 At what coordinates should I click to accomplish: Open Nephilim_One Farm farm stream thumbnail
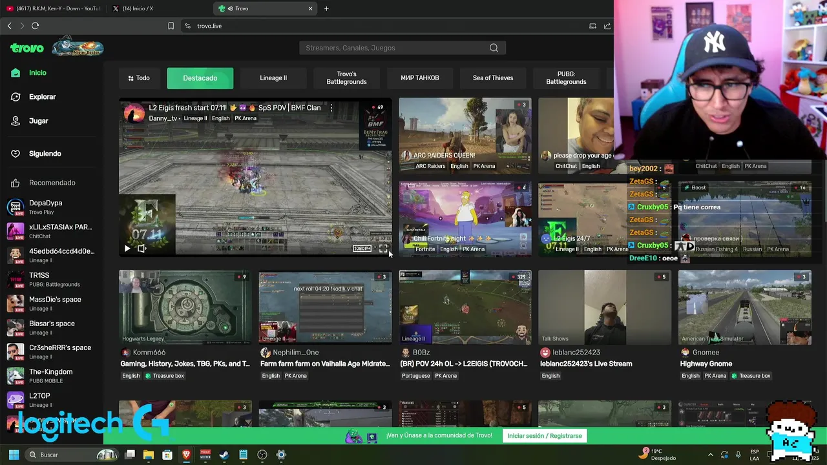[325, 307]
